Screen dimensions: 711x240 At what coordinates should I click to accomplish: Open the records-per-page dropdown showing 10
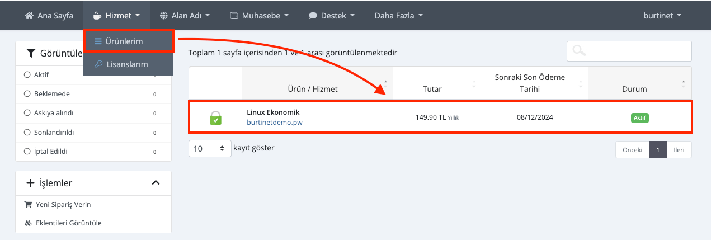click(x=210, y=149)
